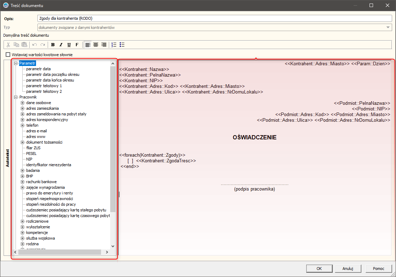
Task: Click tree horizontal scroll right arrow
Action: click(x=107, y=252)
